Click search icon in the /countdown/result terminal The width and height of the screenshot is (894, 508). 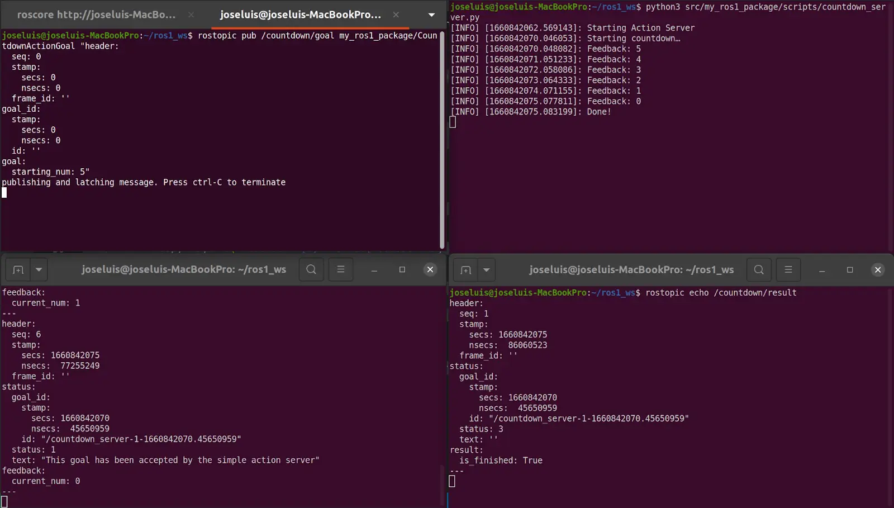pos(759,270)
